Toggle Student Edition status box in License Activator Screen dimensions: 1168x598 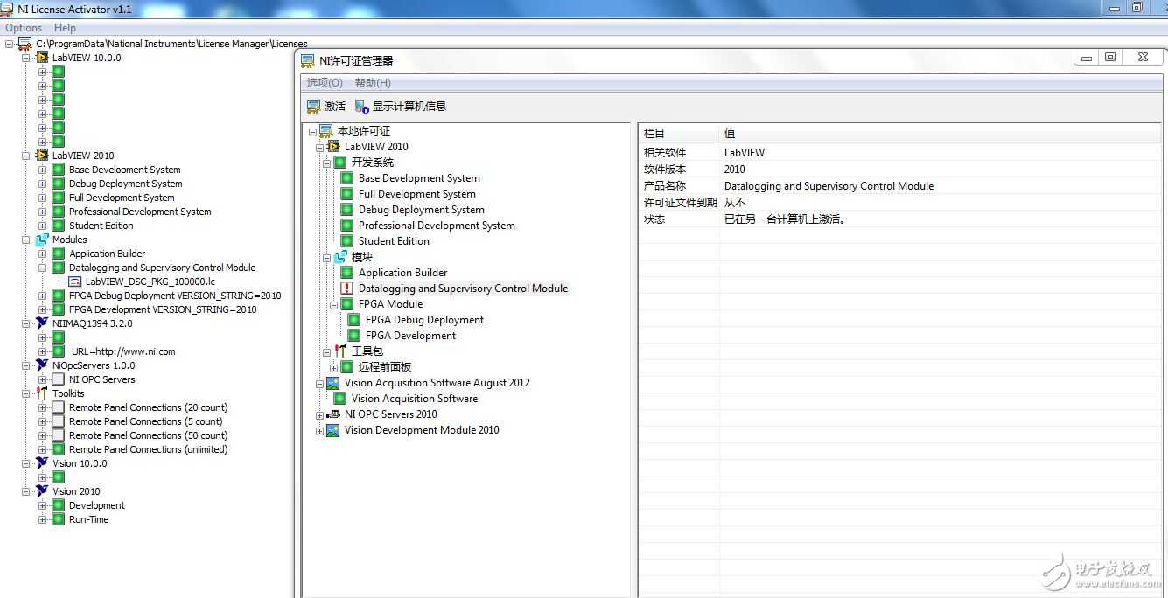59,226
